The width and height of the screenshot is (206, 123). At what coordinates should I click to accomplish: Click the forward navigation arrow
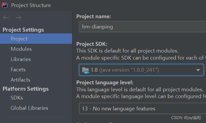point(18,18)
